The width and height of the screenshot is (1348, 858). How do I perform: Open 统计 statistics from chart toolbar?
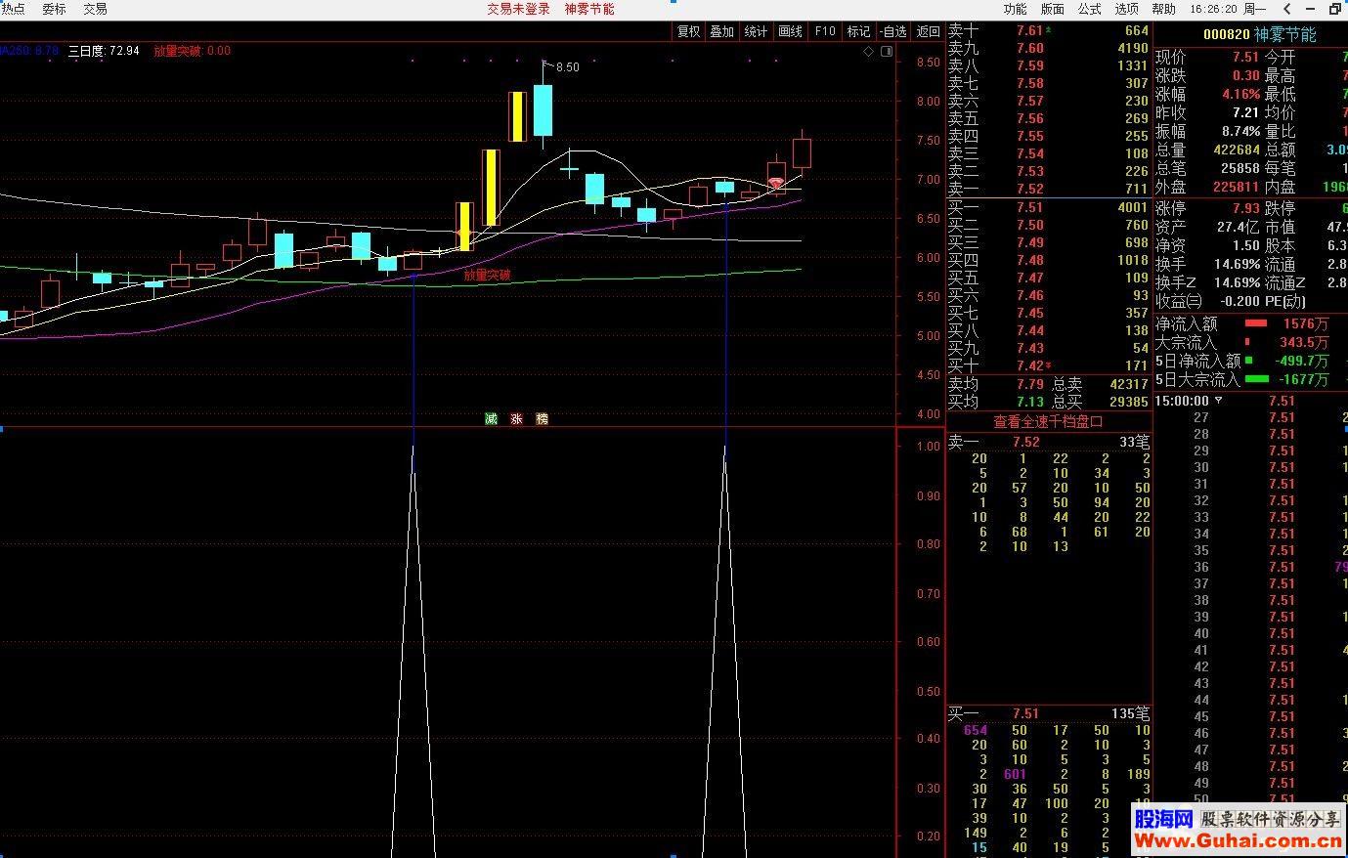756,31
